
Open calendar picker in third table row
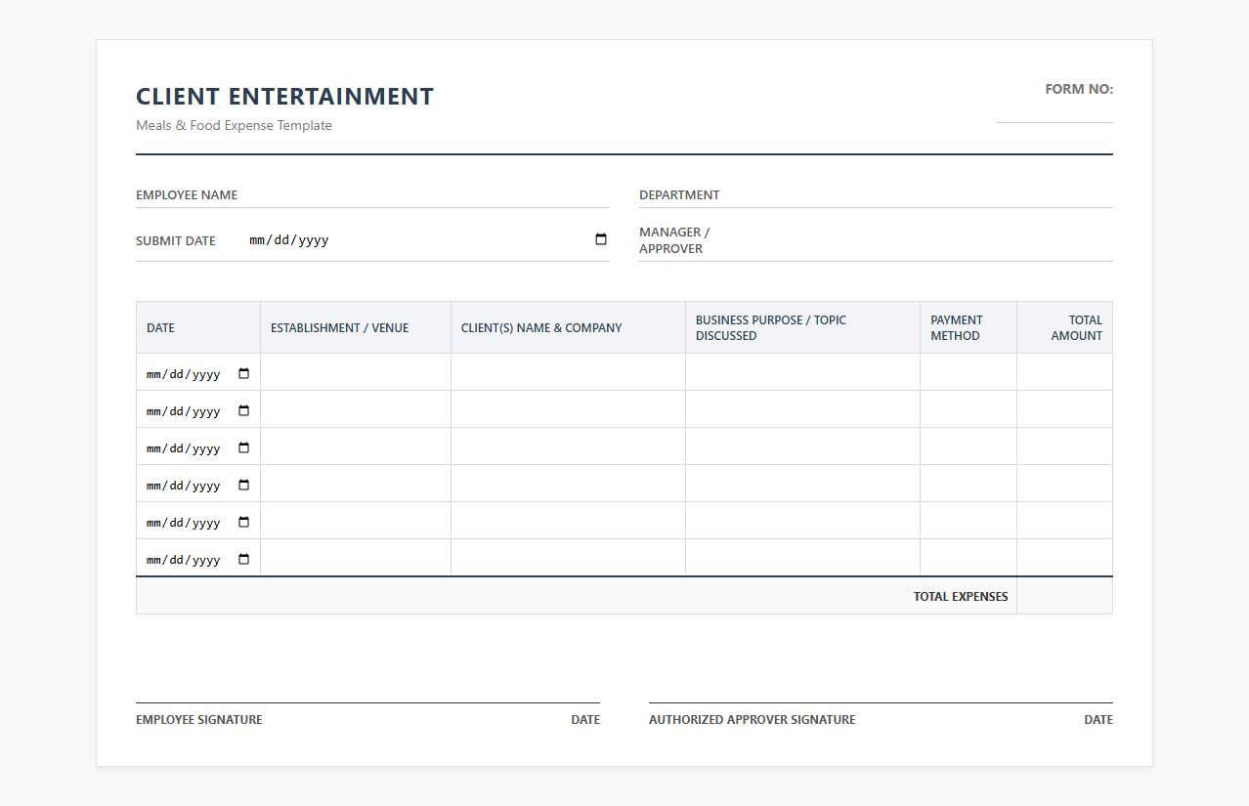click(x=244, y=447)
